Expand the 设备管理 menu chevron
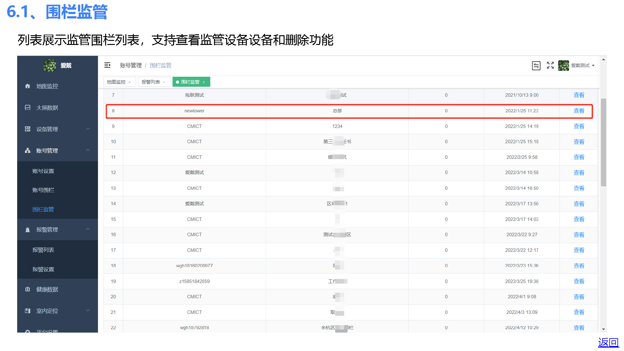Screen dimensions: 624x351 point(88,129)
